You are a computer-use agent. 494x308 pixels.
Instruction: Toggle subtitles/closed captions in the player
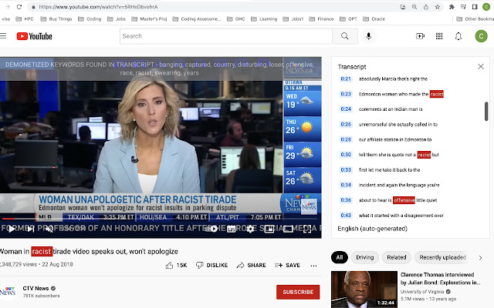(x=232, y=229)
